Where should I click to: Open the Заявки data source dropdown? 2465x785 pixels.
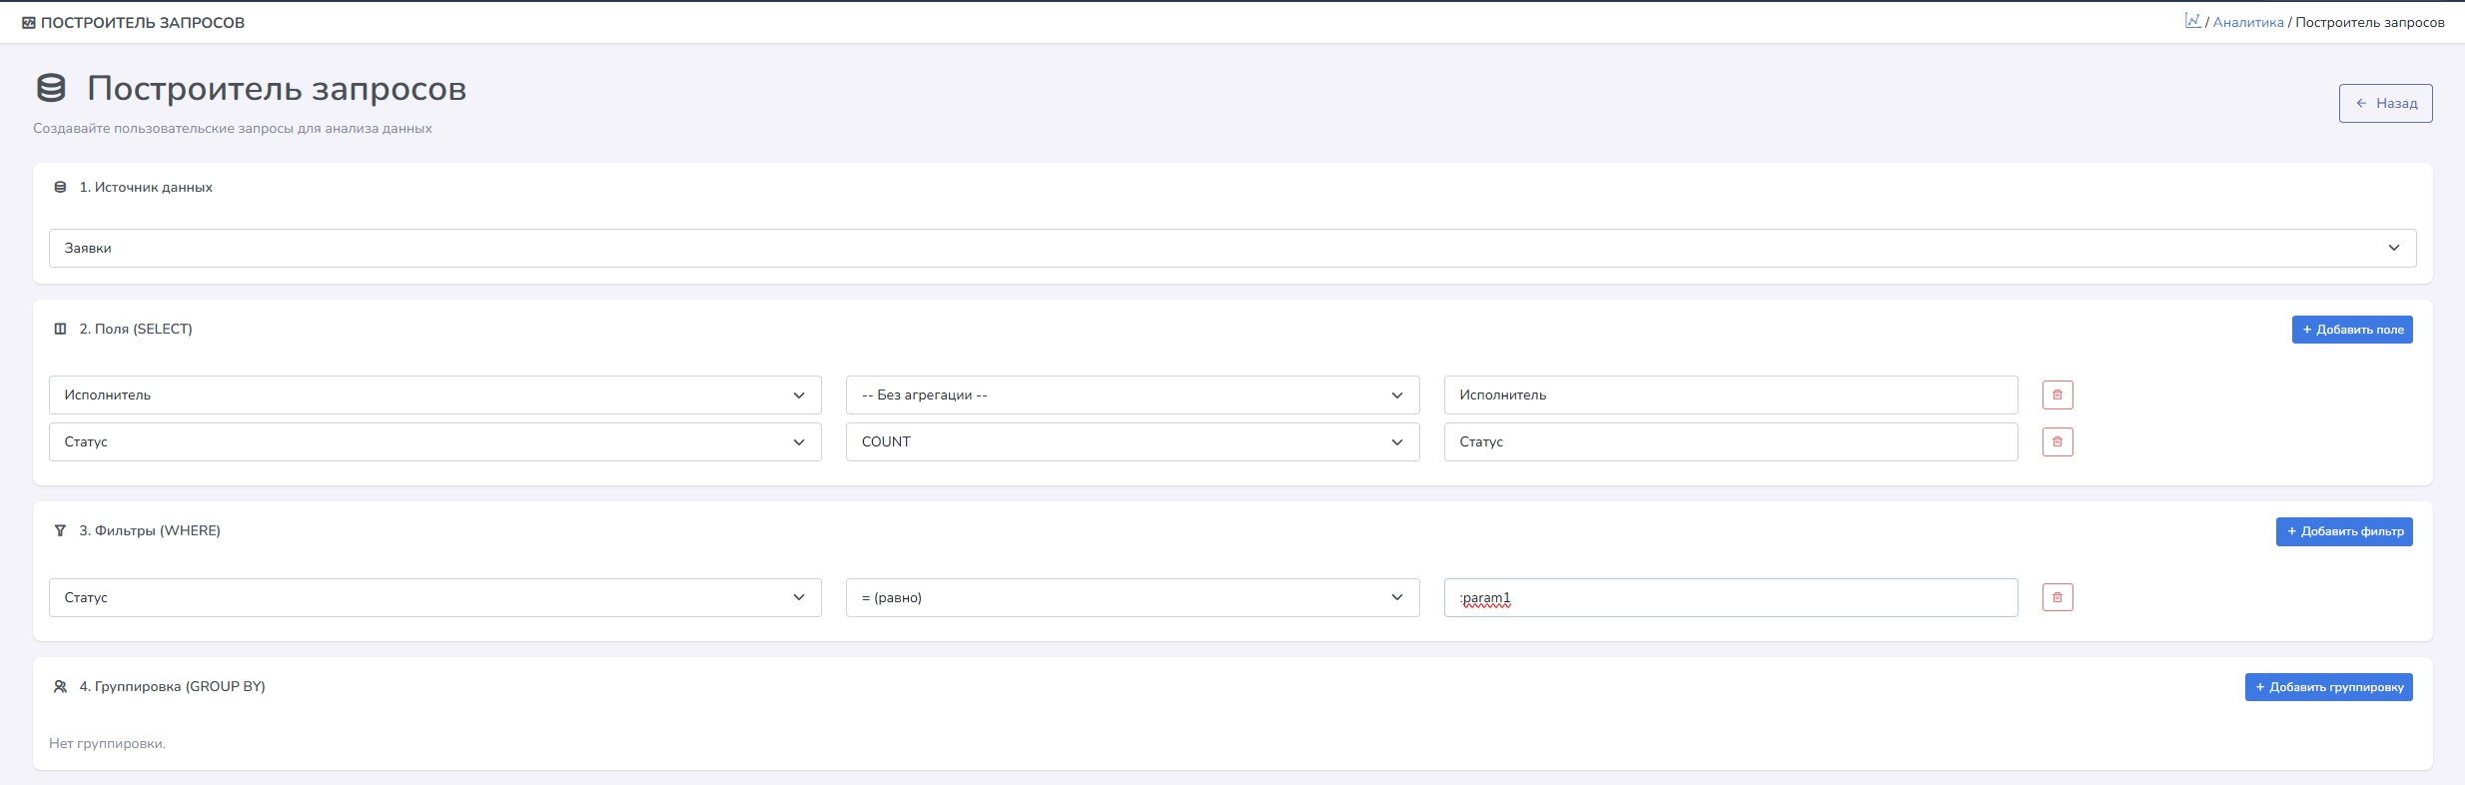click(x=1232, y=248)
